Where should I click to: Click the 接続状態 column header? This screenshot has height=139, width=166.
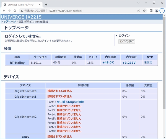83,85
